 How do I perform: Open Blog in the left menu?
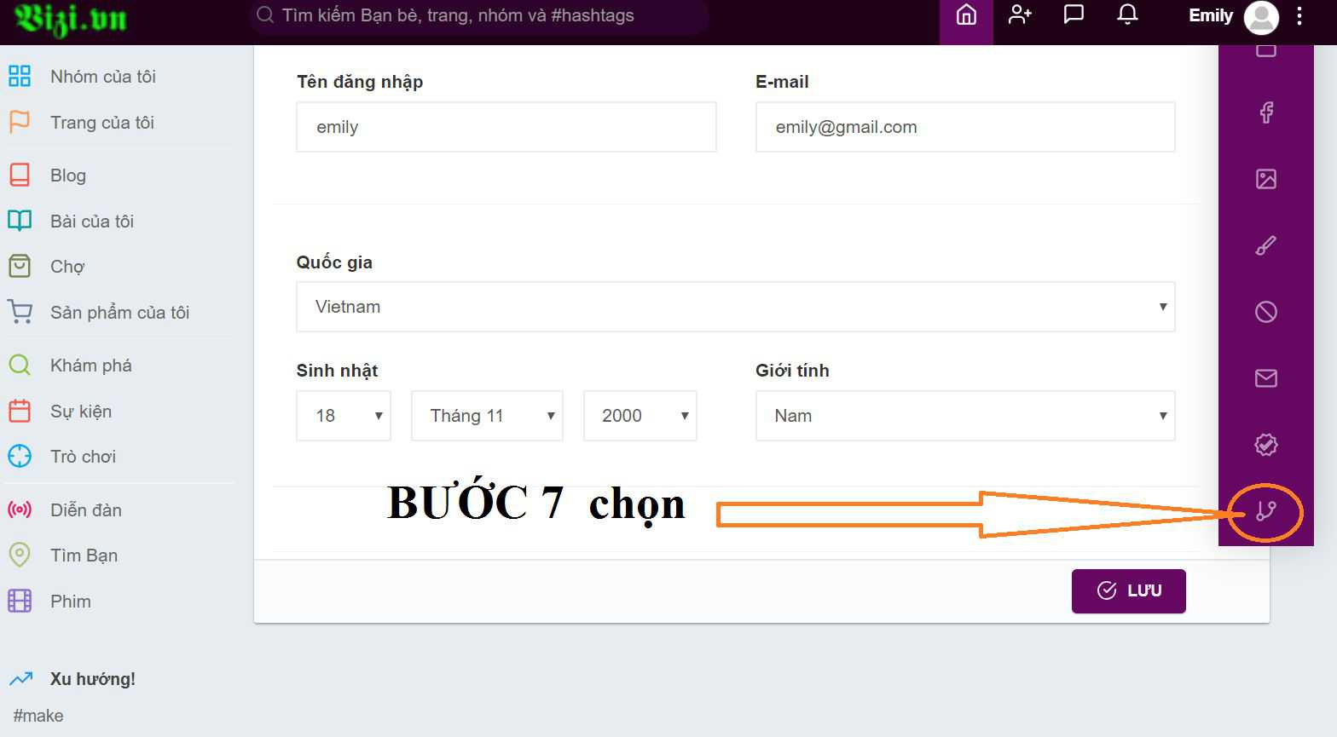click(67, 176)
